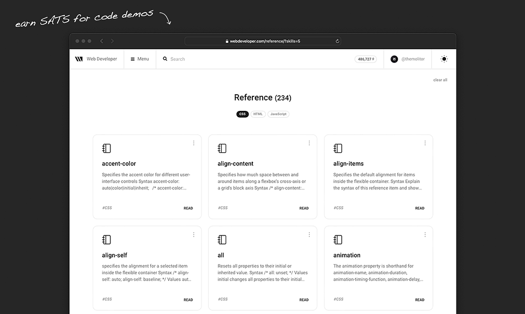Open the kebab menu on animation card
The width and height of the screenshot is (525, 314).
[425, 234]
